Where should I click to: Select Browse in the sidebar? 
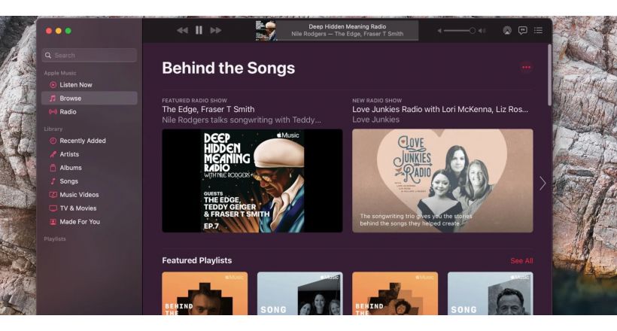click(90, 99)
